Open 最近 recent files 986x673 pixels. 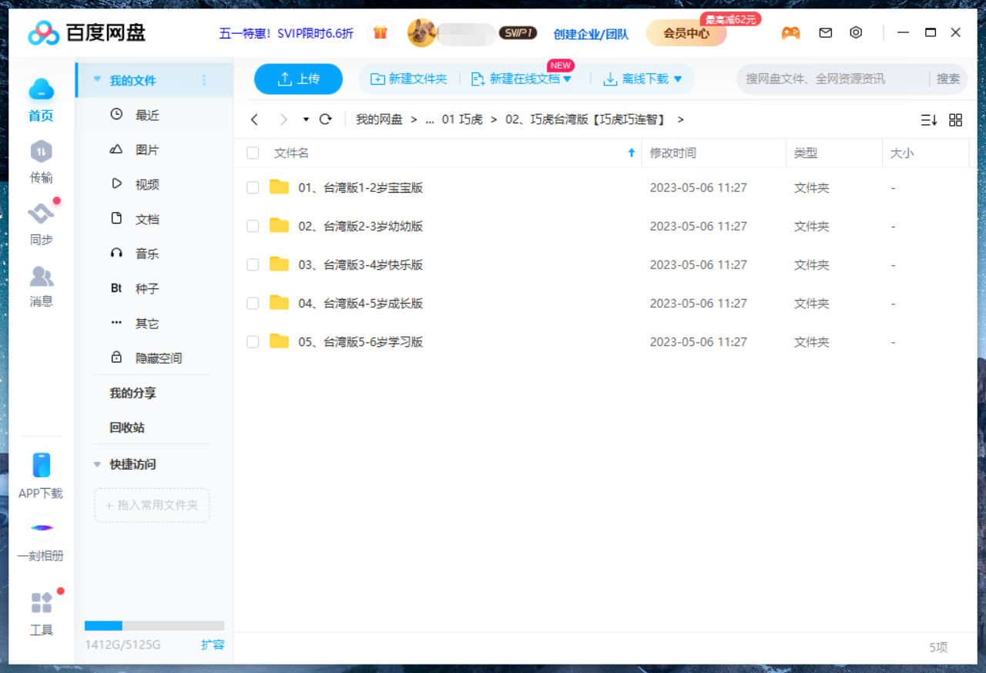[x=146, y=115]
